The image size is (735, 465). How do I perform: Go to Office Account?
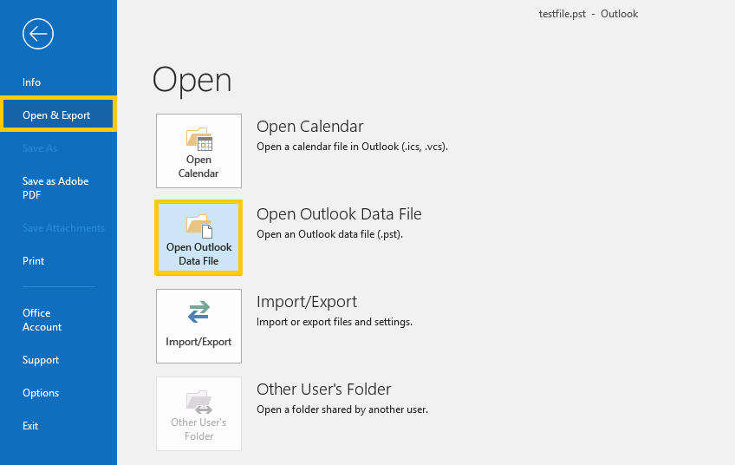click(x=42, y=320)
